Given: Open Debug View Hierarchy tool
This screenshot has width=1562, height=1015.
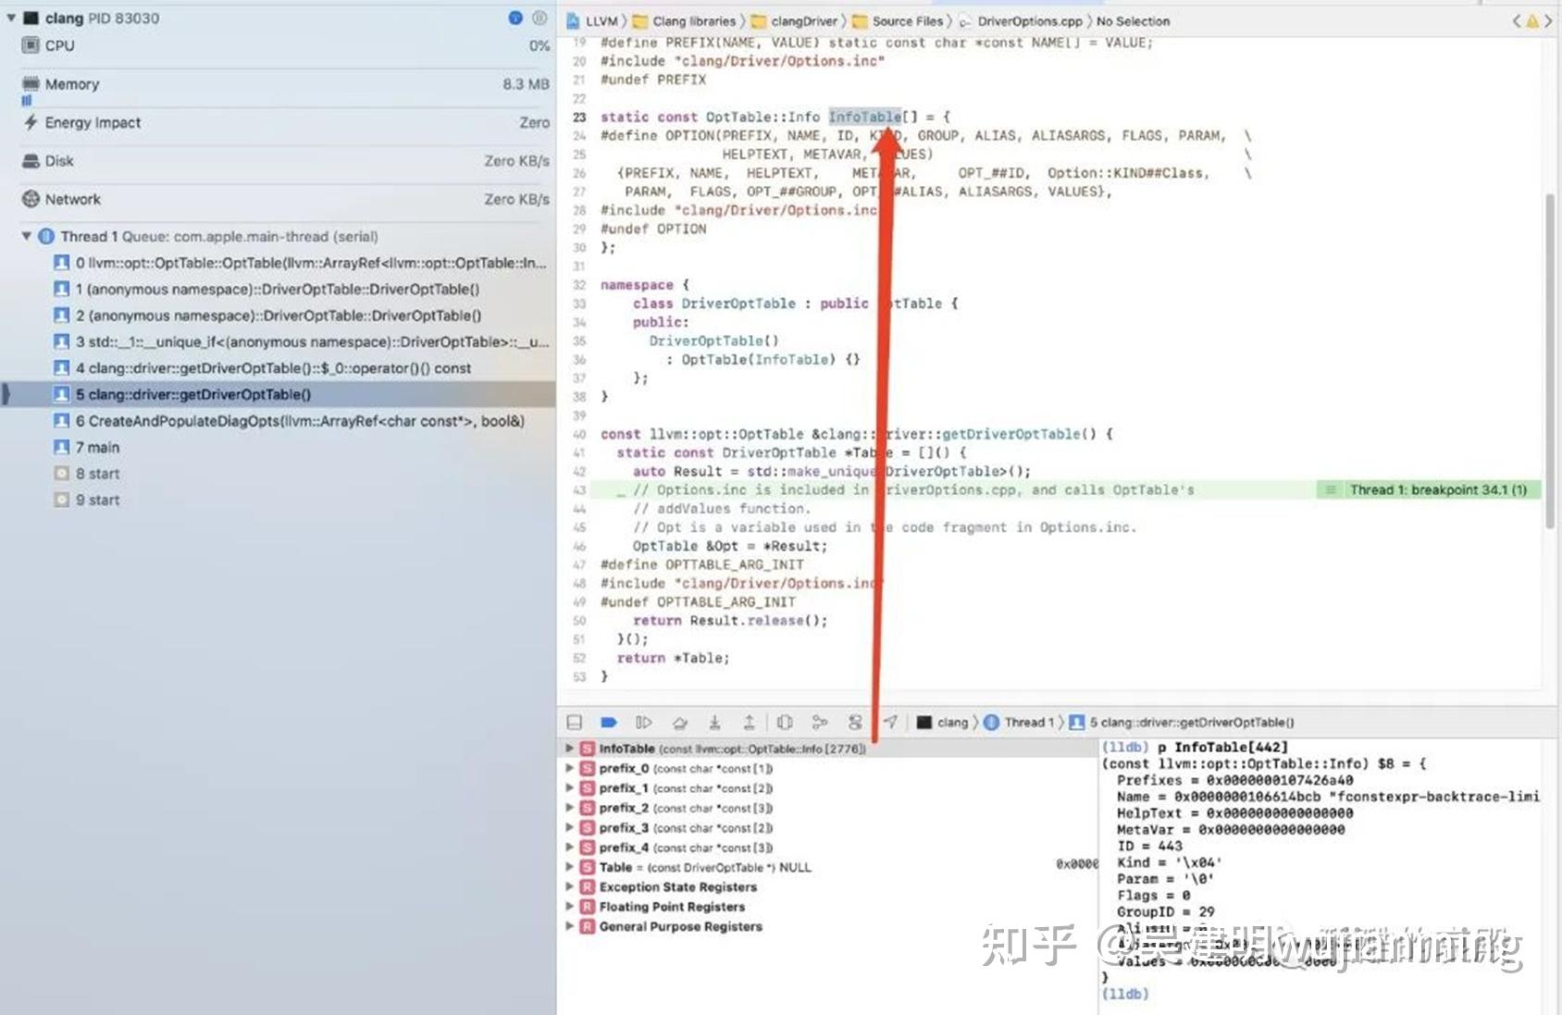Looking at the screenshot, I should (785, 723).
